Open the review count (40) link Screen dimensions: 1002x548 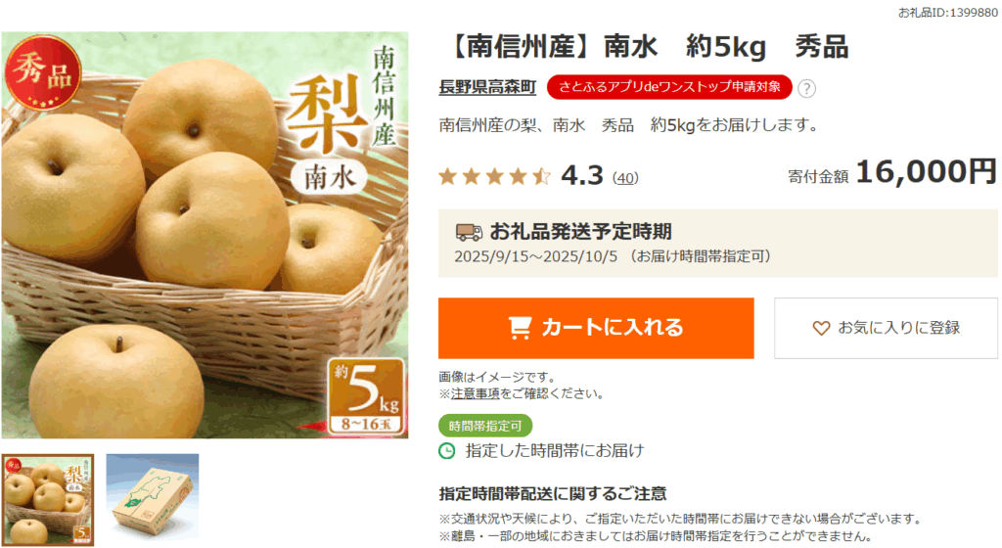pyautogui.click(x=625, y=178)
